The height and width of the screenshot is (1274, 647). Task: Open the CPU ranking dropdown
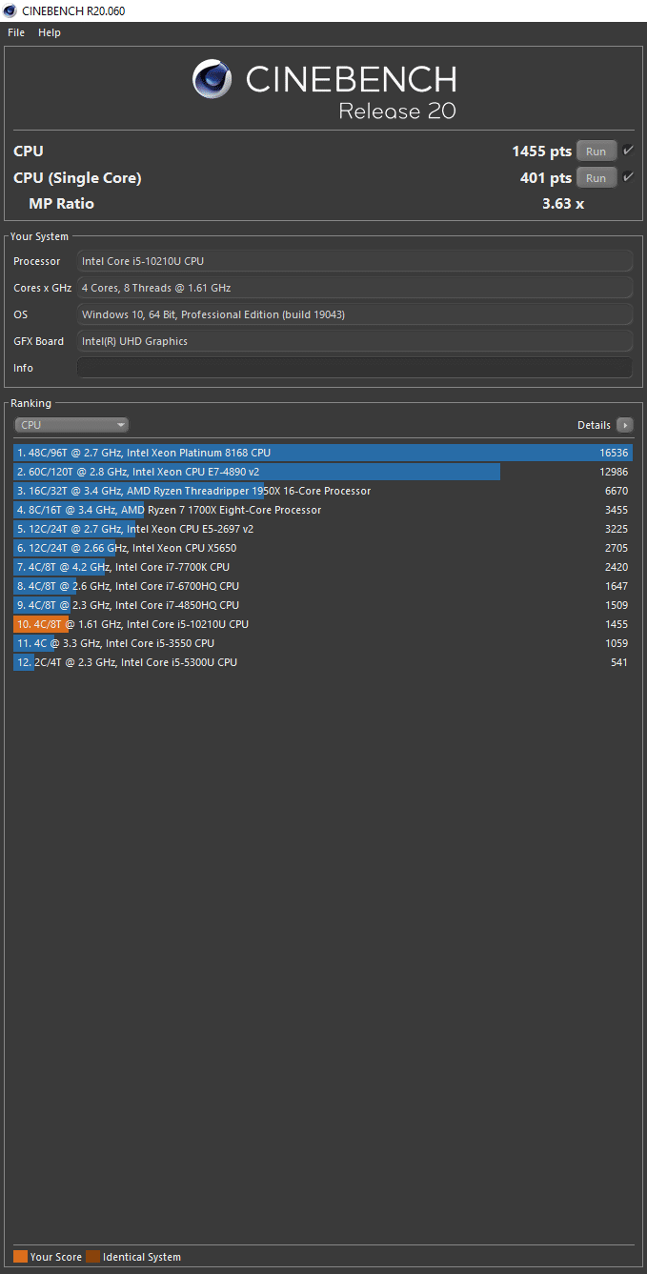(x=71, y=425)
